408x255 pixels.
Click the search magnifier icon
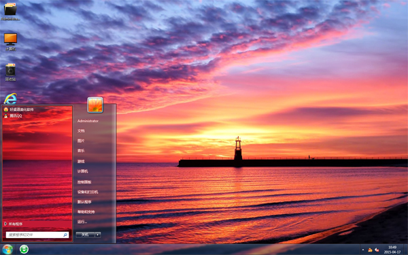pyautogui.click(x=65, y=235)
